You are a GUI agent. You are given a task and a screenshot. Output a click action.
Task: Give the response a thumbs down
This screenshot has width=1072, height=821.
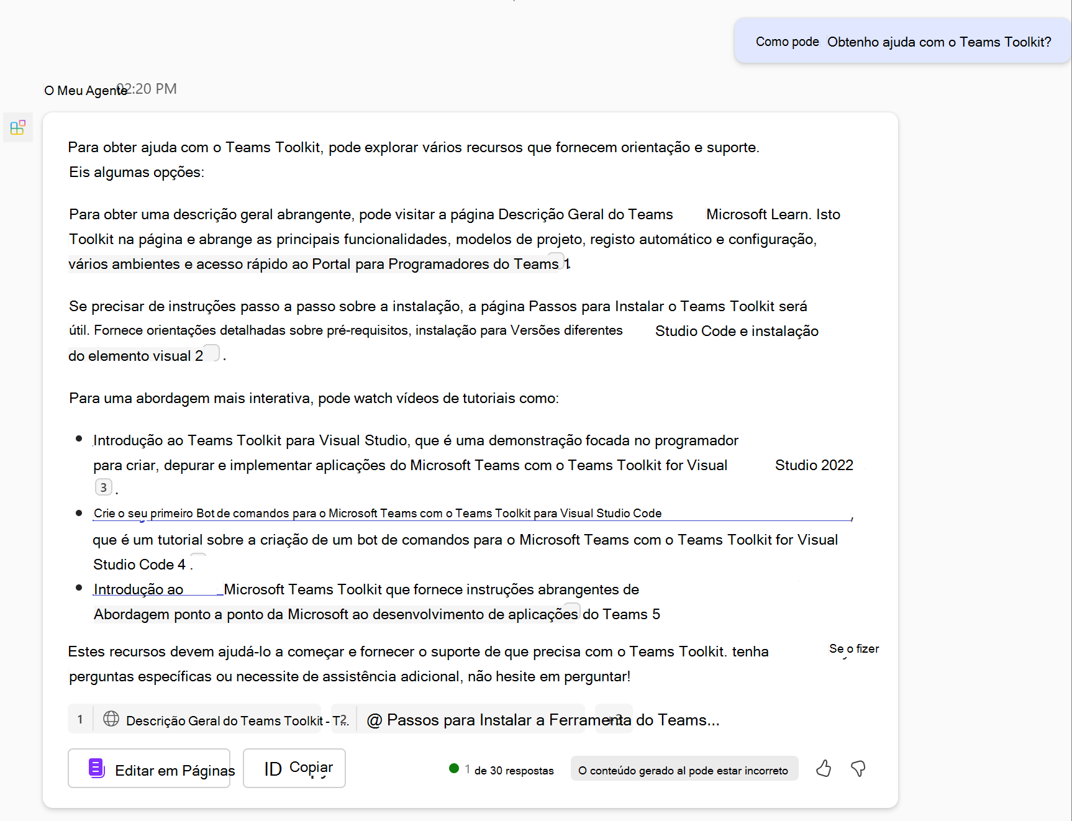pyautogui.click(x=858, y=769)
